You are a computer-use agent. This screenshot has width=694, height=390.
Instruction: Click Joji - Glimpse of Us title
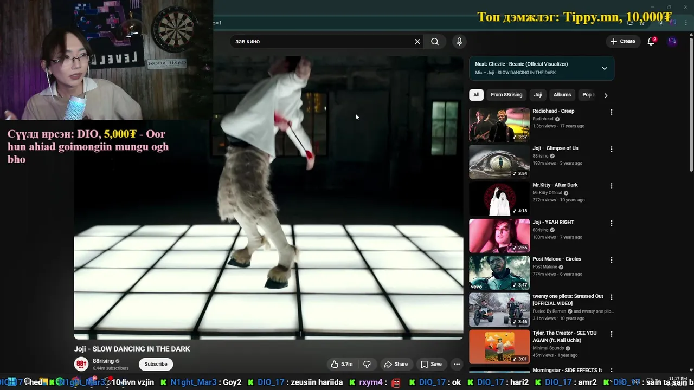555,148
